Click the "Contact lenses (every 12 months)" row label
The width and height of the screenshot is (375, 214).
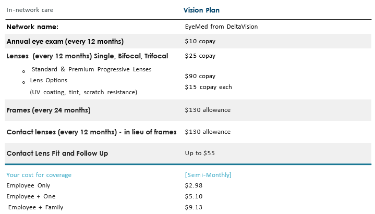click(91, 132)
